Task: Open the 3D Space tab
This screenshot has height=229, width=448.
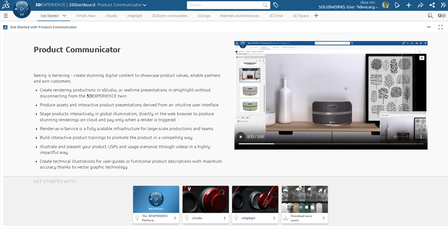Action: click(301, 16)
